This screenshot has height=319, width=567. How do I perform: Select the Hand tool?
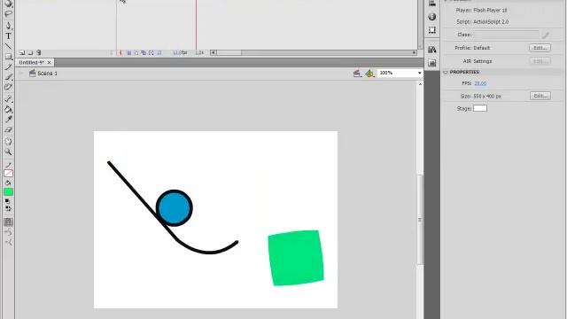tap(8, 142)
